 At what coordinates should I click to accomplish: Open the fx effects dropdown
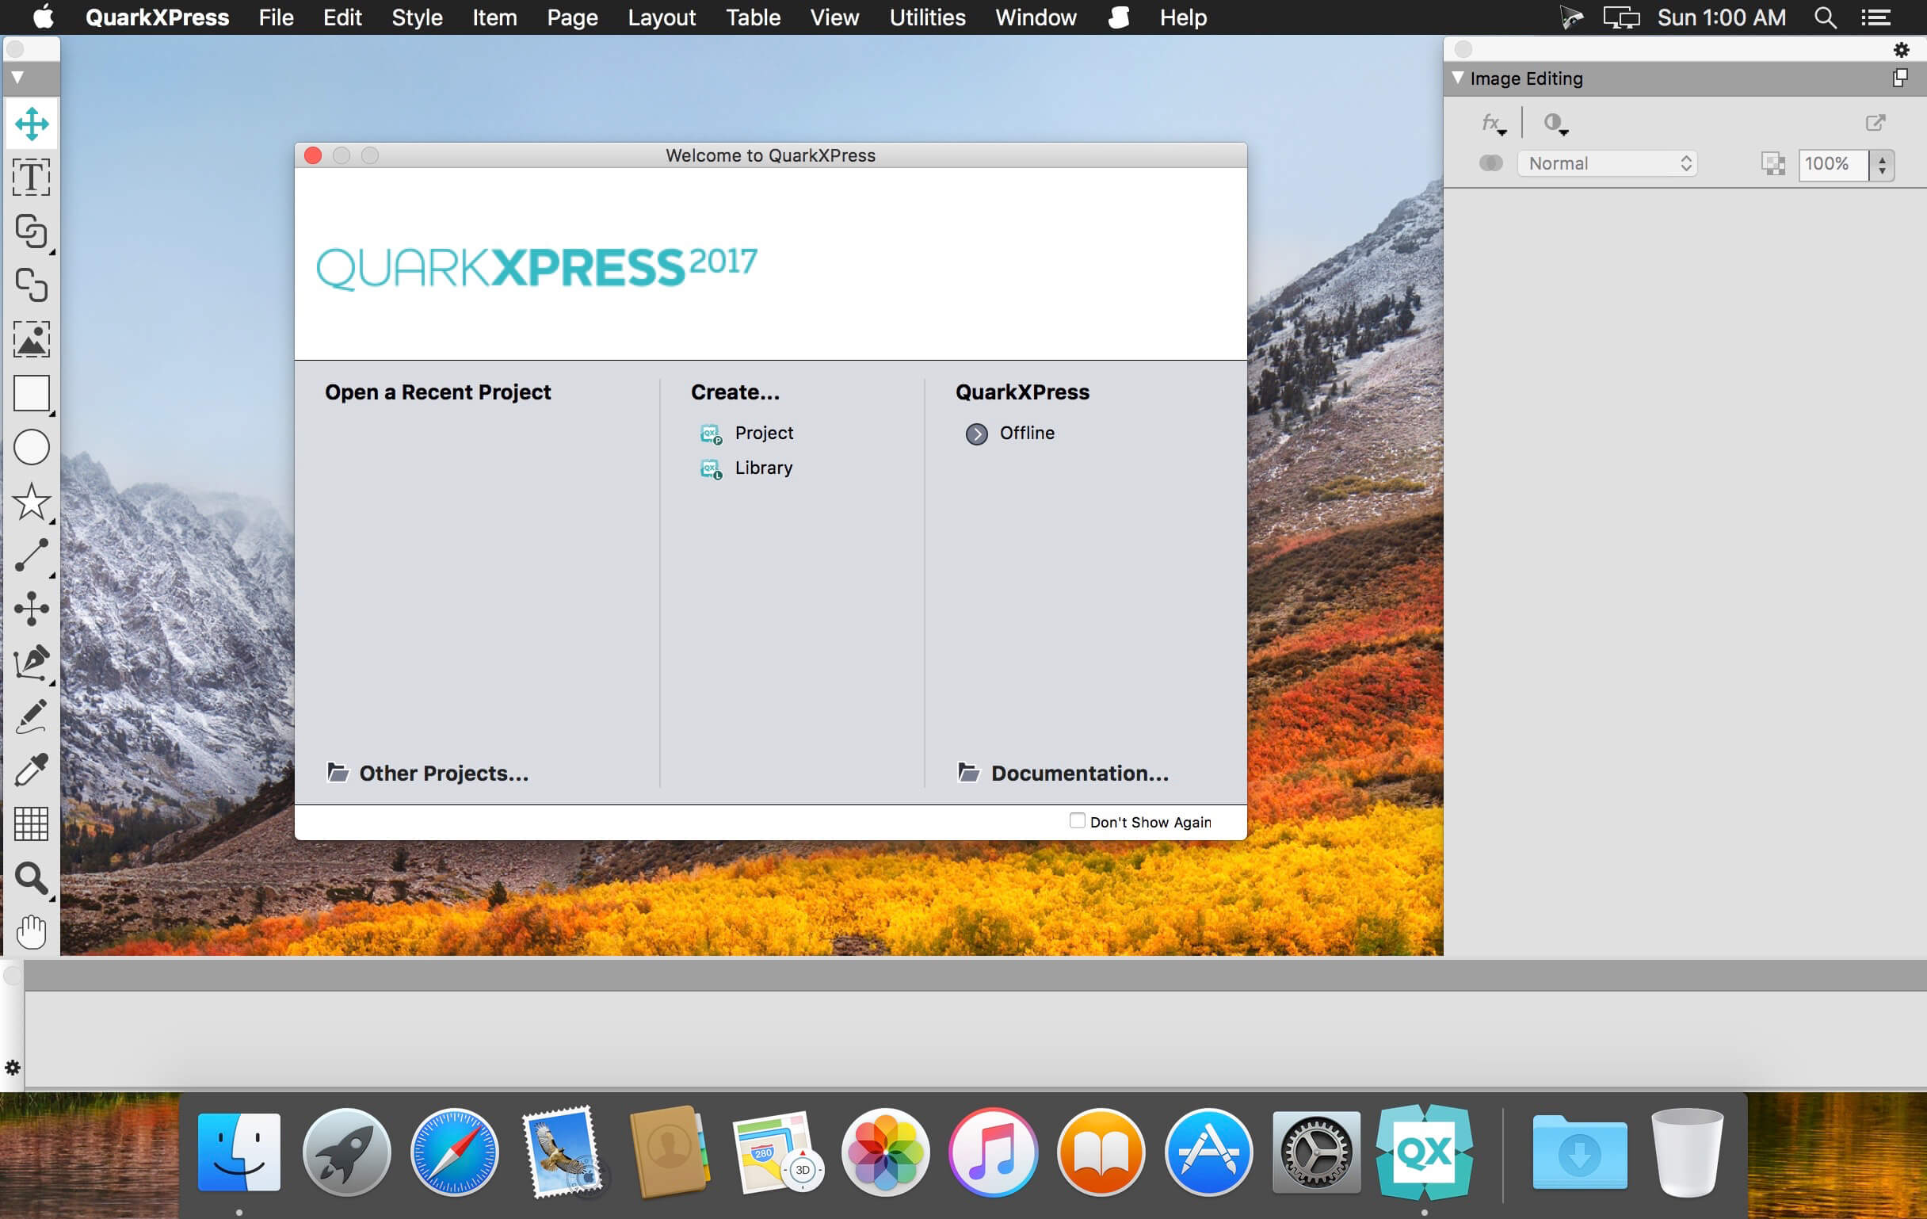click(1493, 123)
